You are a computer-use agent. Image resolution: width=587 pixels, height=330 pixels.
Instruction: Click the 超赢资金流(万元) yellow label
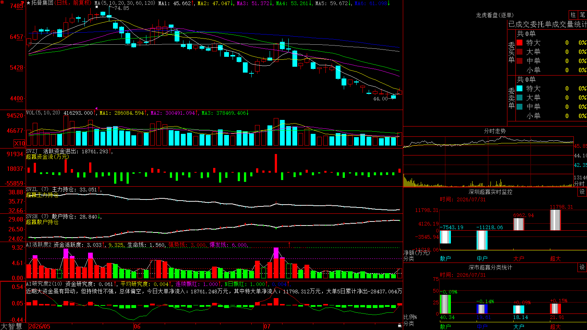coord(47,157)
